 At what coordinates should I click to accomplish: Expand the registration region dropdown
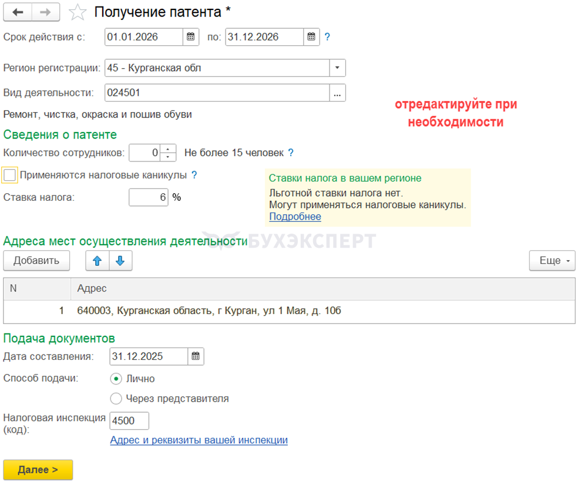337,68
